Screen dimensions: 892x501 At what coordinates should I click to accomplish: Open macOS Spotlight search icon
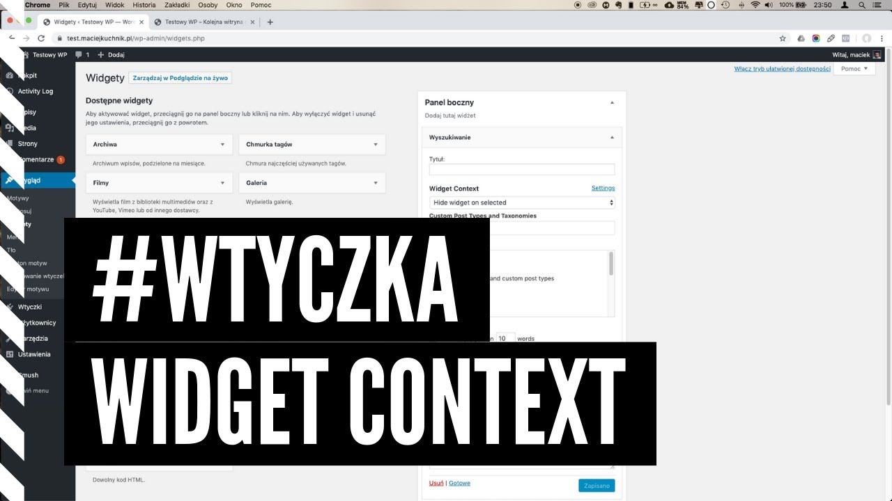click(x=863, y=5)
